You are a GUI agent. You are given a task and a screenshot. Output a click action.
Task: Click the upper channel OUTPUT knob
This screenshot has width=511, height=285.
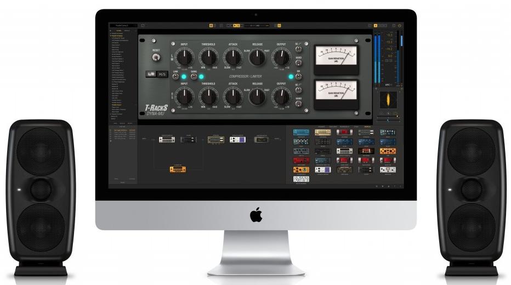(x=282, y=58)
